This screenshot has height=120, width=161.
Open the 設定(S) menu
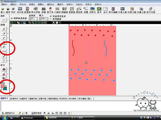89,5
